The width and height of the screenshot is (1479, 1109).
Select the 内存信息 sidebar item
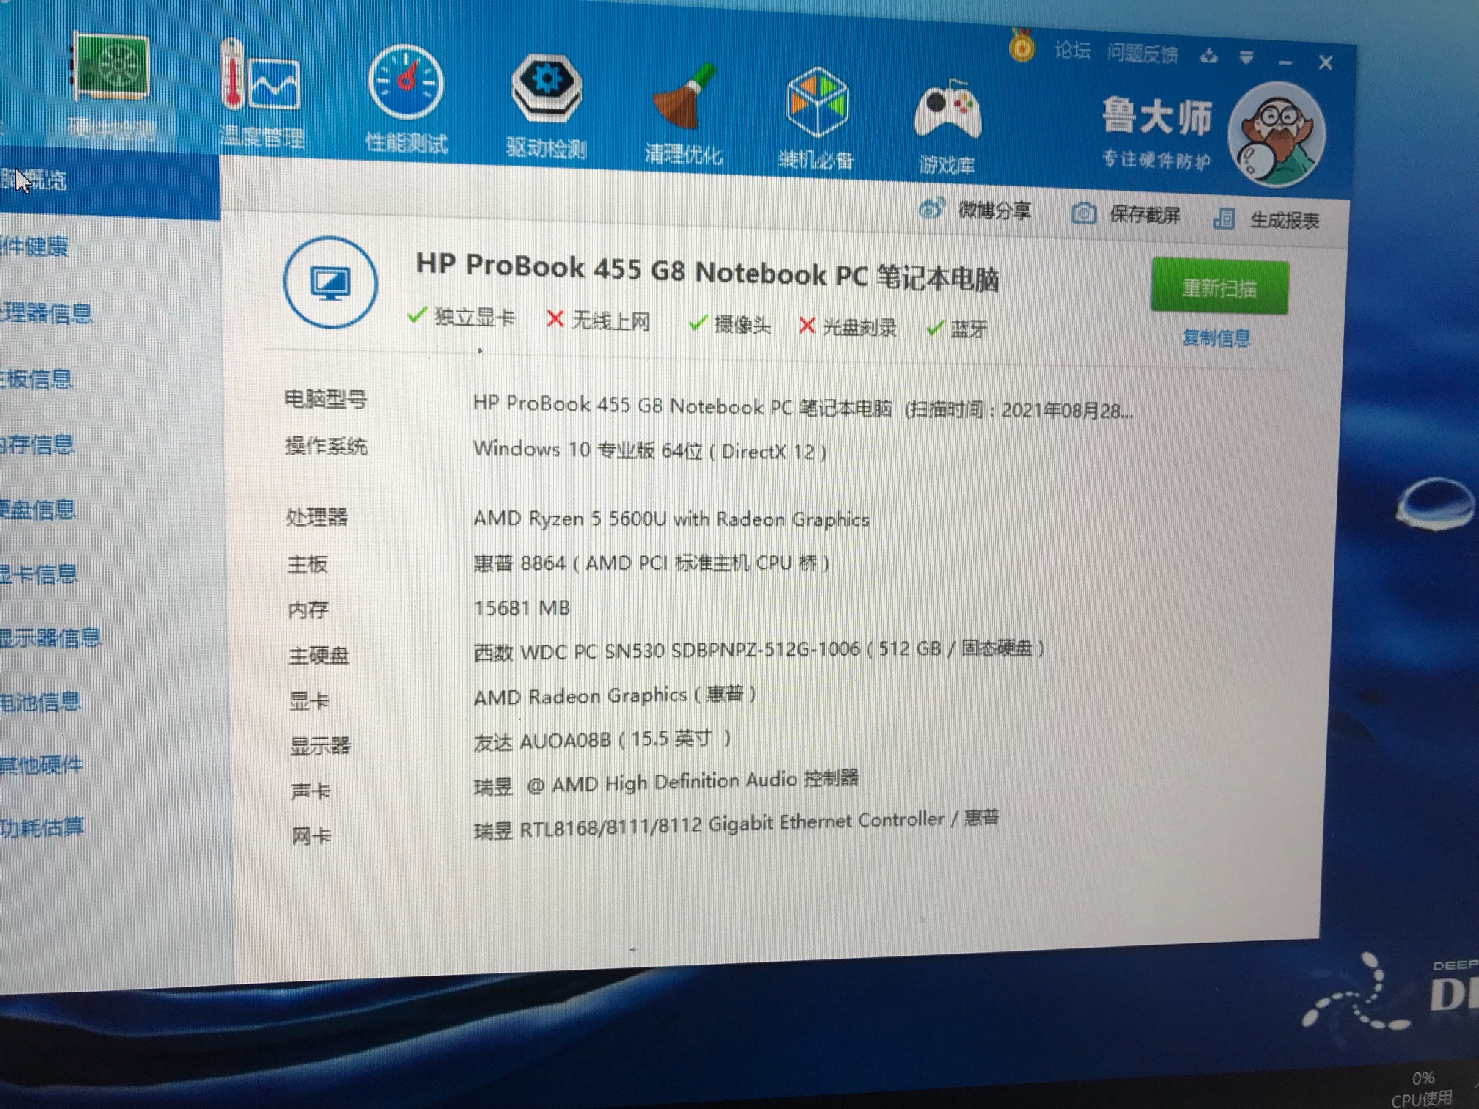click(x=37, y=444)
